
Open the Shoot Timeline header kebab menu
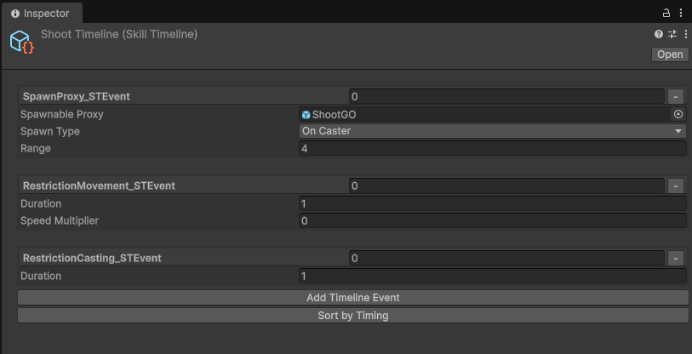(685, 34)
